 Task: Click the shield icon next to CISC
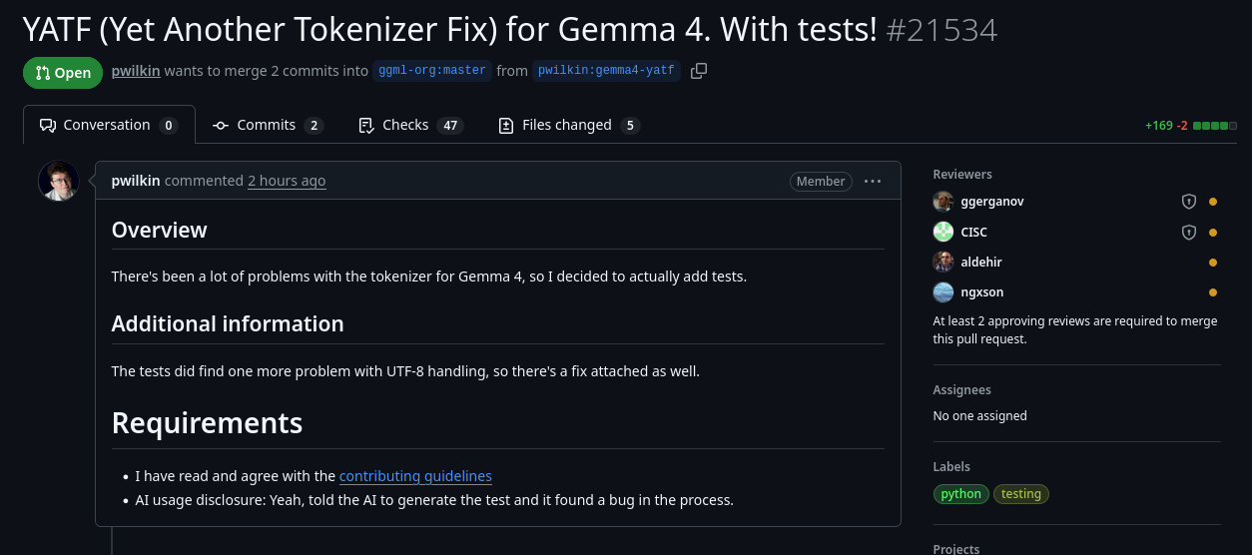tap(1188, 233)
